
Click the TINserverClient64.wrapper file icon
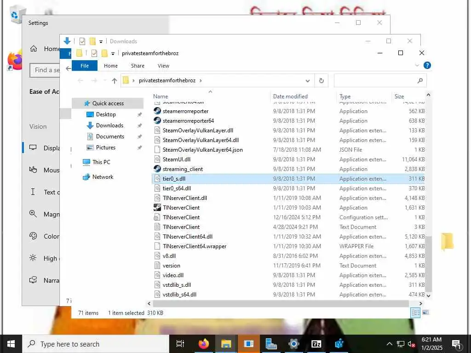coord(157,246)
